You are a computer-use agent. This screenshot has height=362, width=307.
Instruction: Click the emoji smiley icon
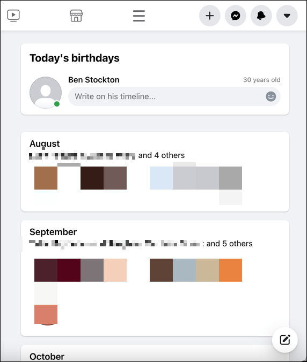271,96
